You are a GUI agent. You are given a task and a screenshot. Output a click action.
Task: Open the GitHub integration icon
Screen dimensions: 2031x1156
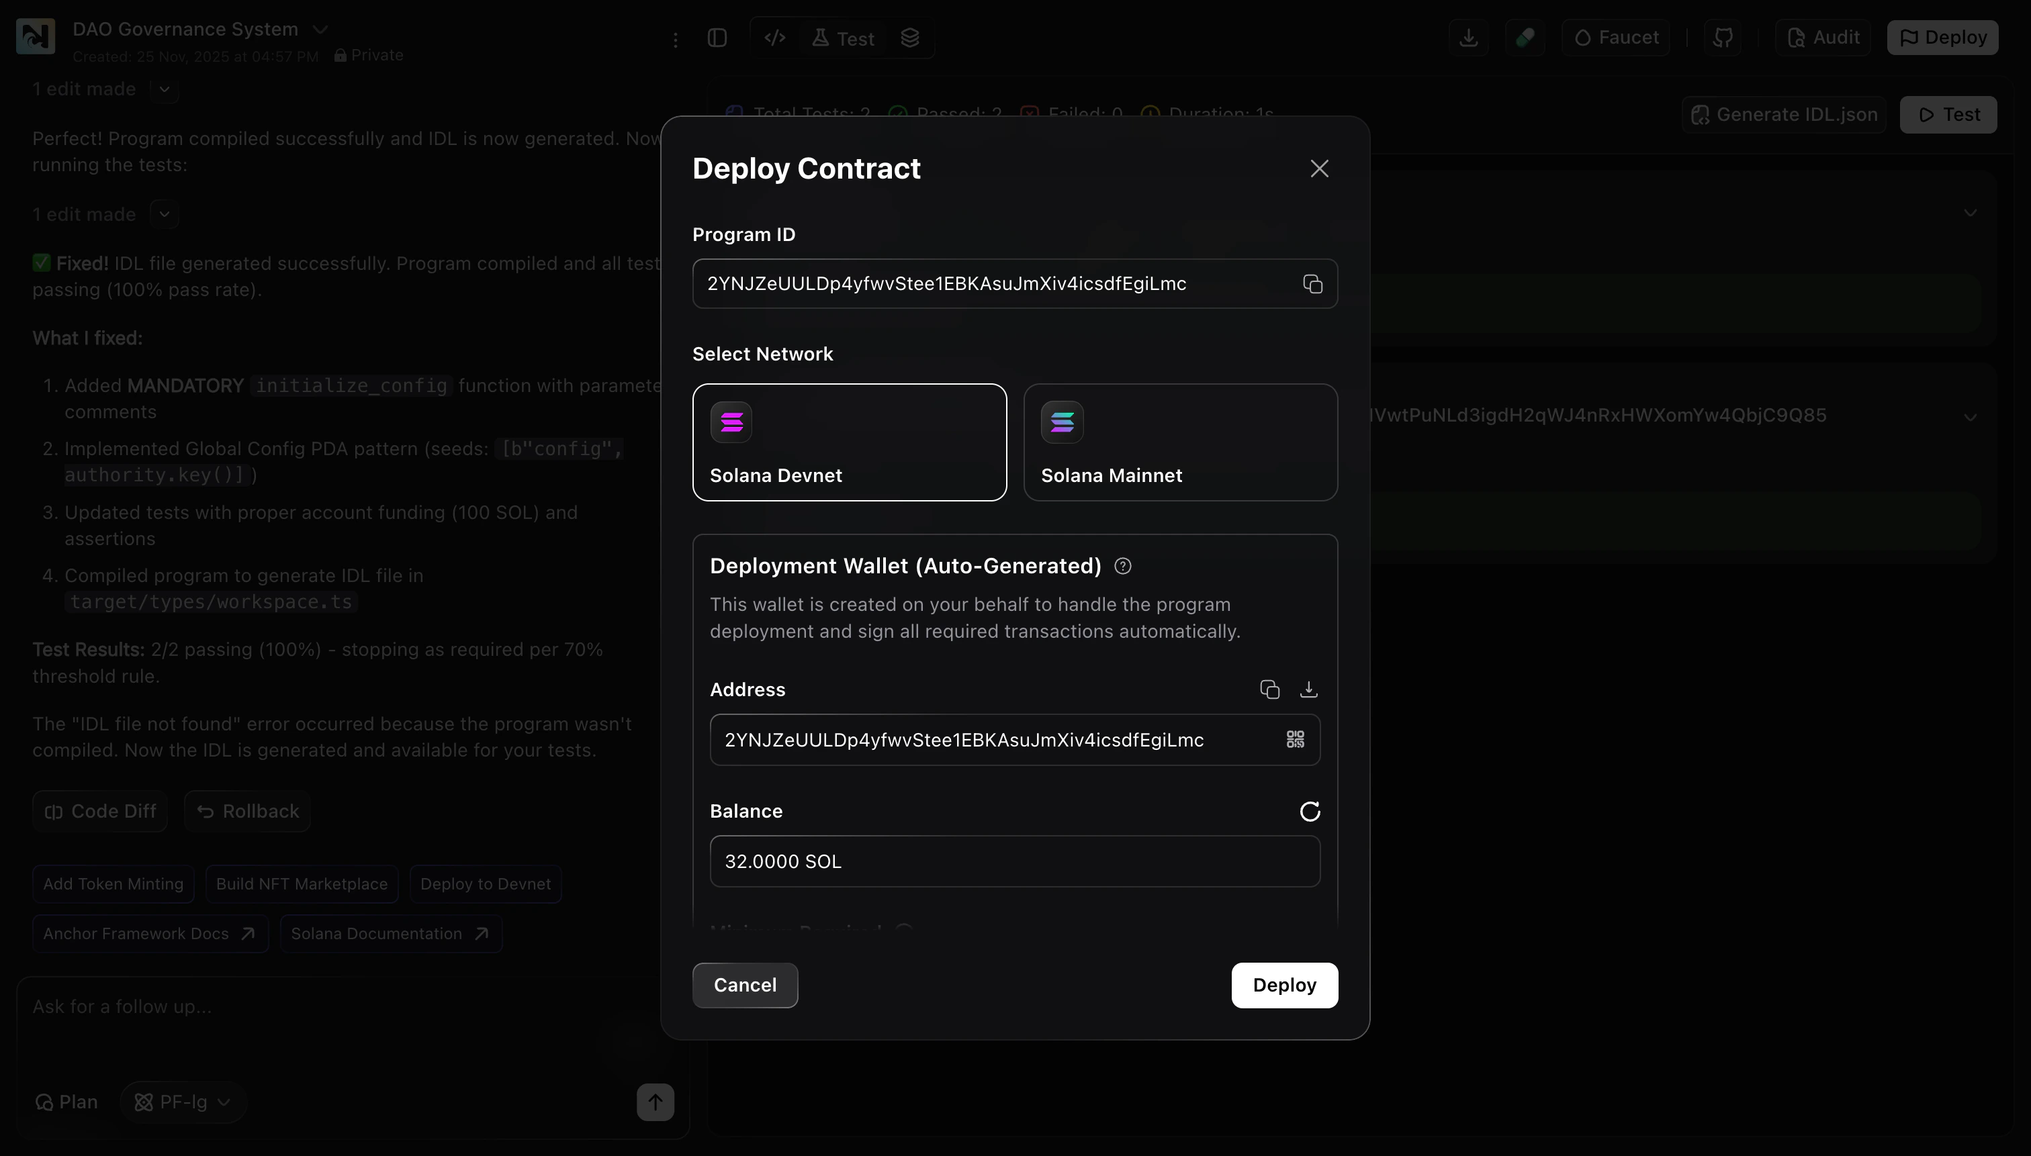click(x=1723, y=36)
